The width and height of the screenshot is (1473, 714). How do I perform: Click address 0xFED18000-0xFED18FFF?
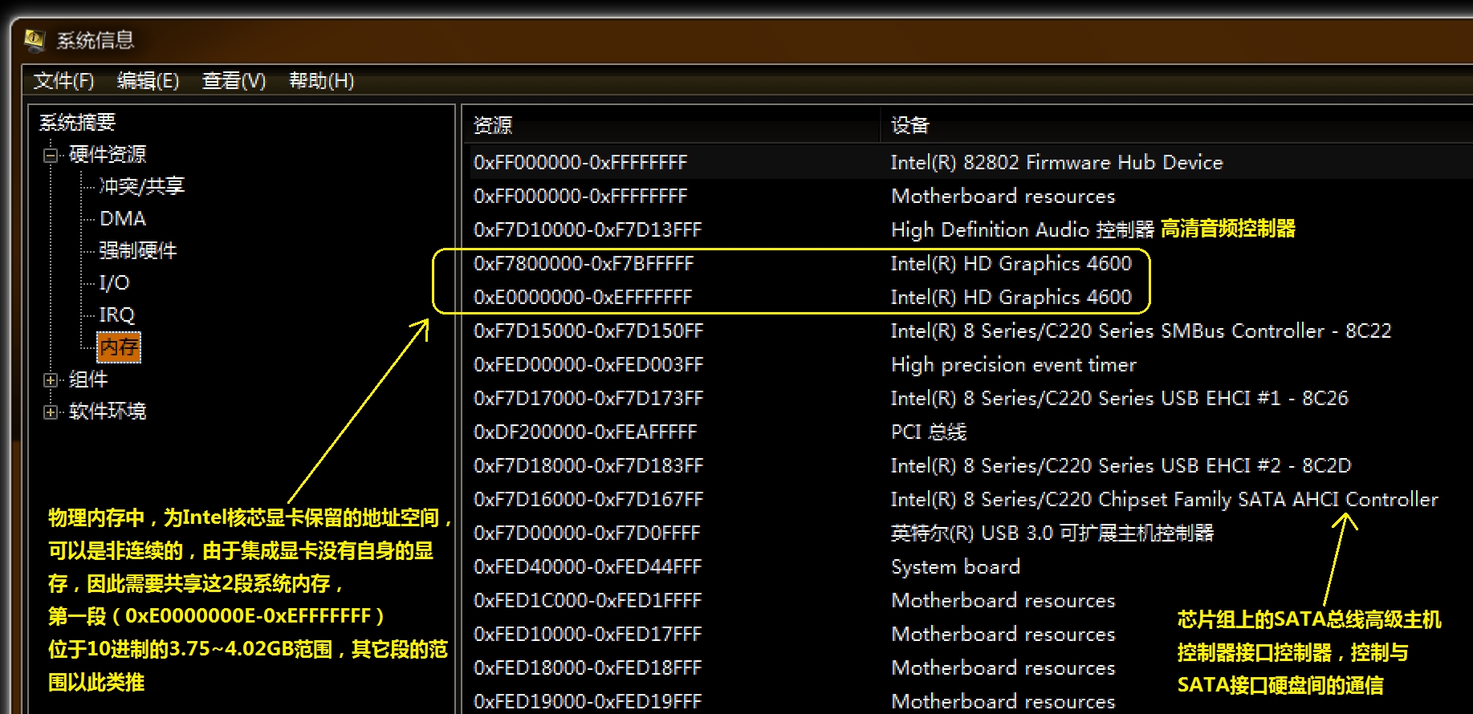pyautogui.click(x=588, y=668)
